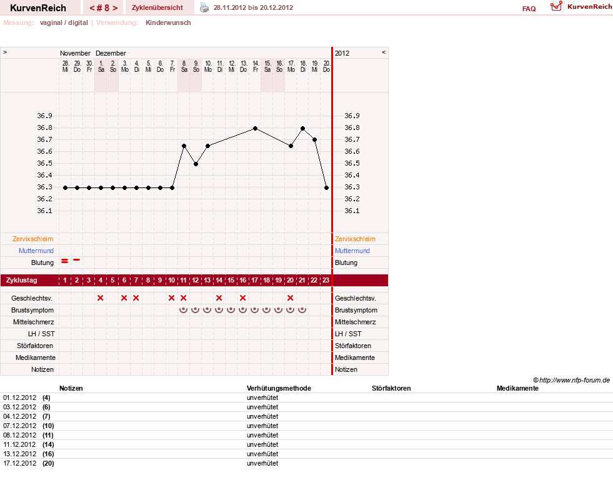Click the 'vaginal / digital' measurement value

click(64, 22)
